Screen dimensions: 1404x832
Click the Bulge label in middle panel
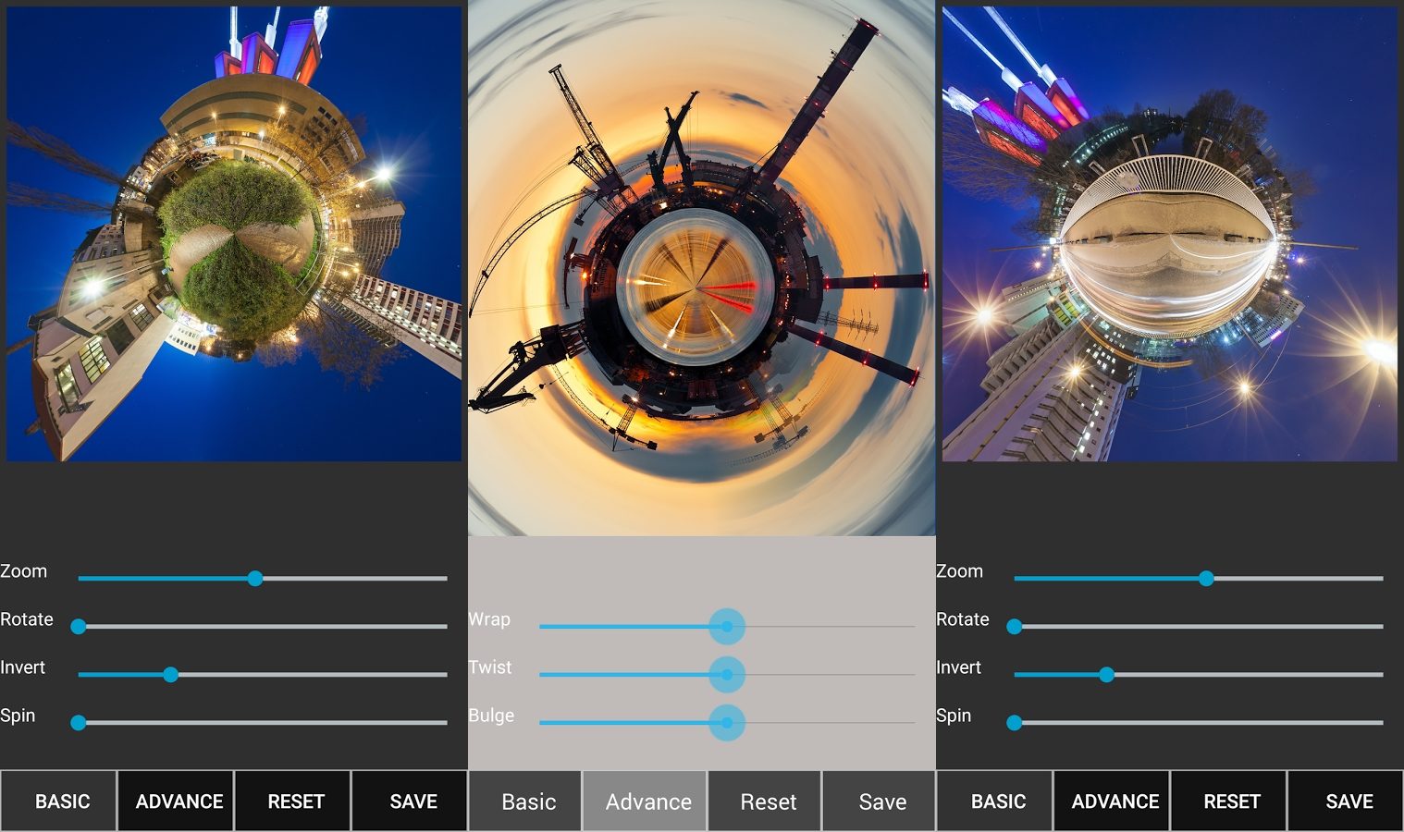pyautogui.click(x=491, y=716)
